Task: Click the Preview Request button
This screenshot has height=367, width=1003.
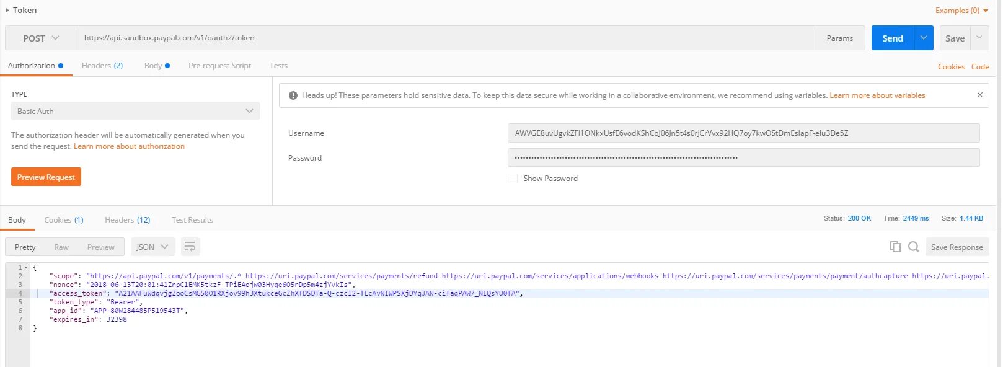Action: (x=46, y=177)
